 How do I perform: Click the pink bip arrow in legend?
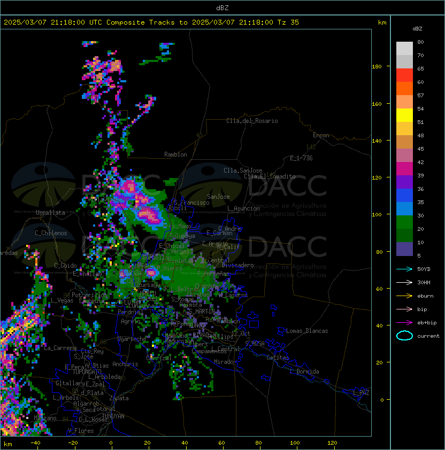tap(404, 309)
